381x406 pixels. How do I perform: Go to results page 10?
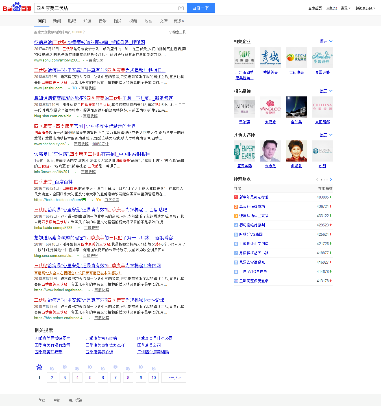tap(154, 378)
